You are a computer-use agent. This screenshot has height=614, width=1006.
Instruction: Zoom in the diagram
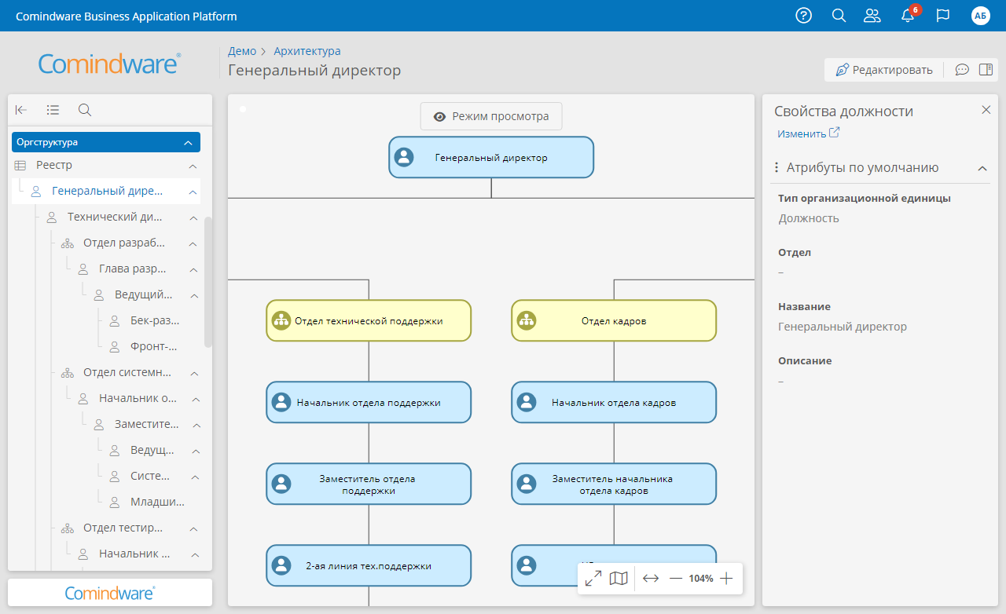pos(726,579)
